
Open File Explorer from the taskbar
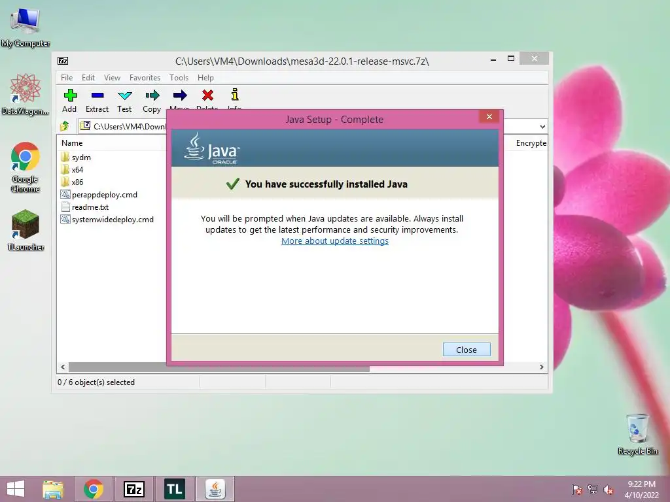coord(53,489)
